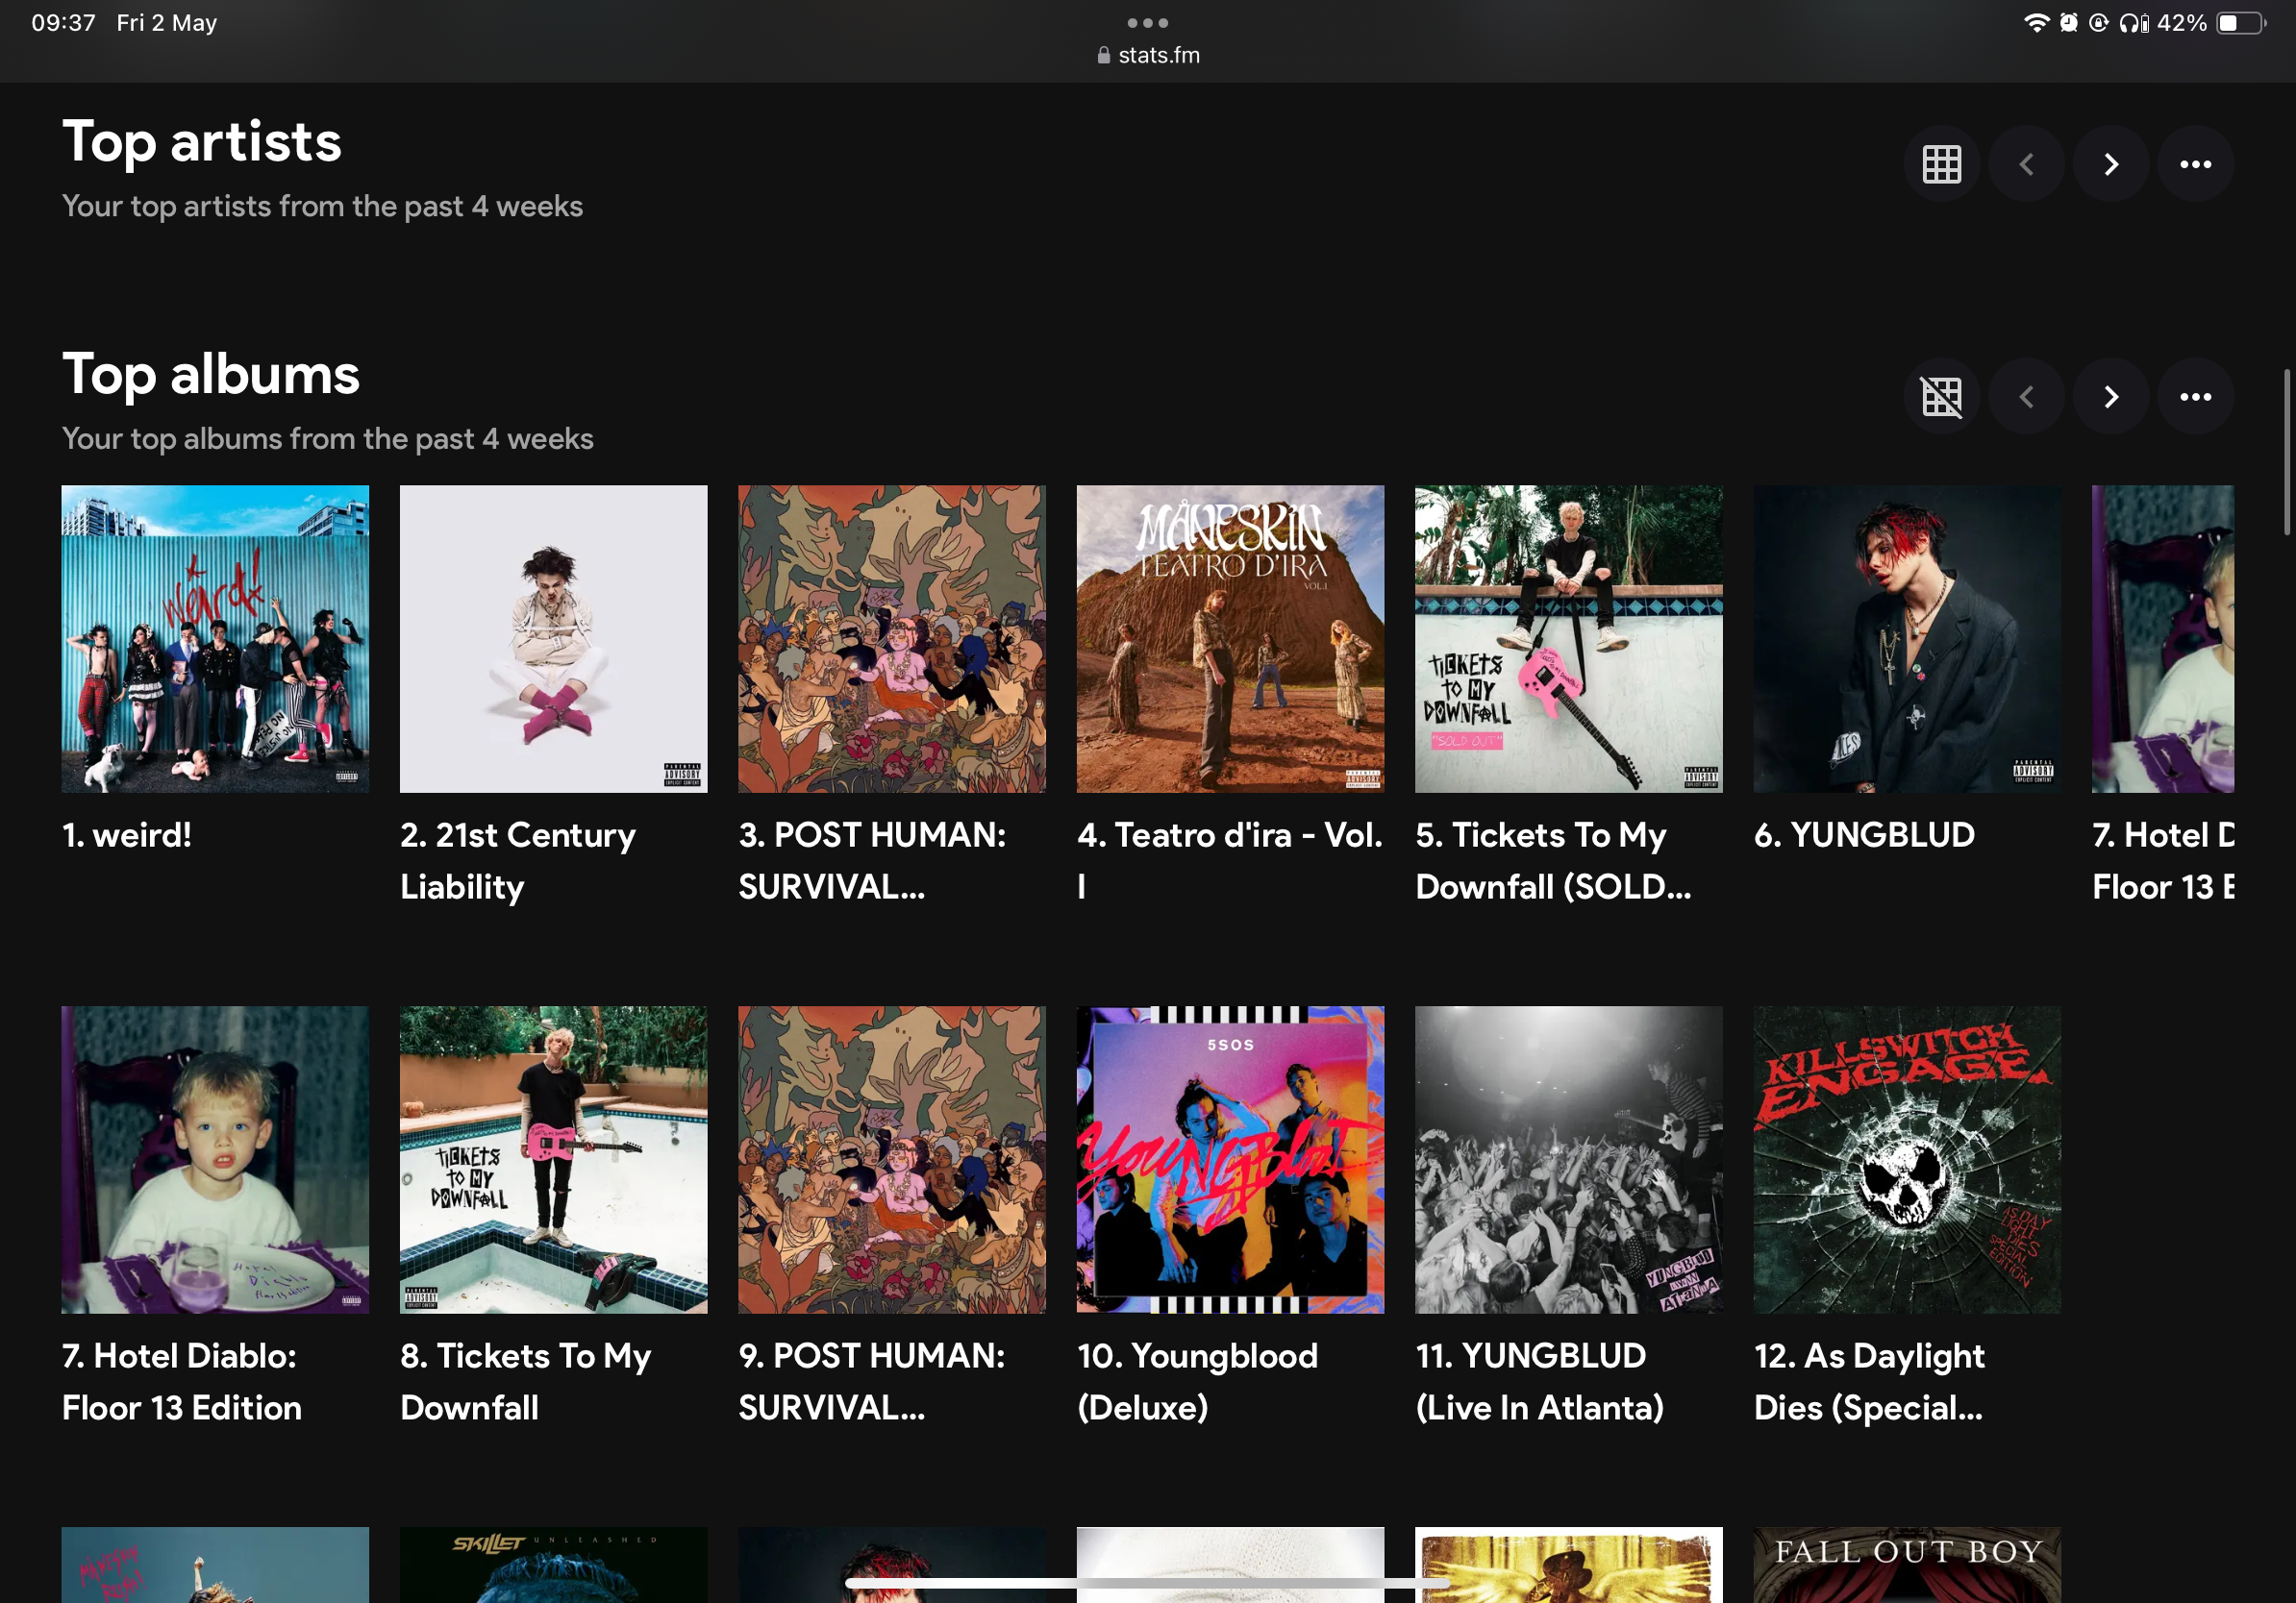This screenshot has height=1603, width=2296.
Task: Open more options for Top albums
Action: (x=2195, y=397)
